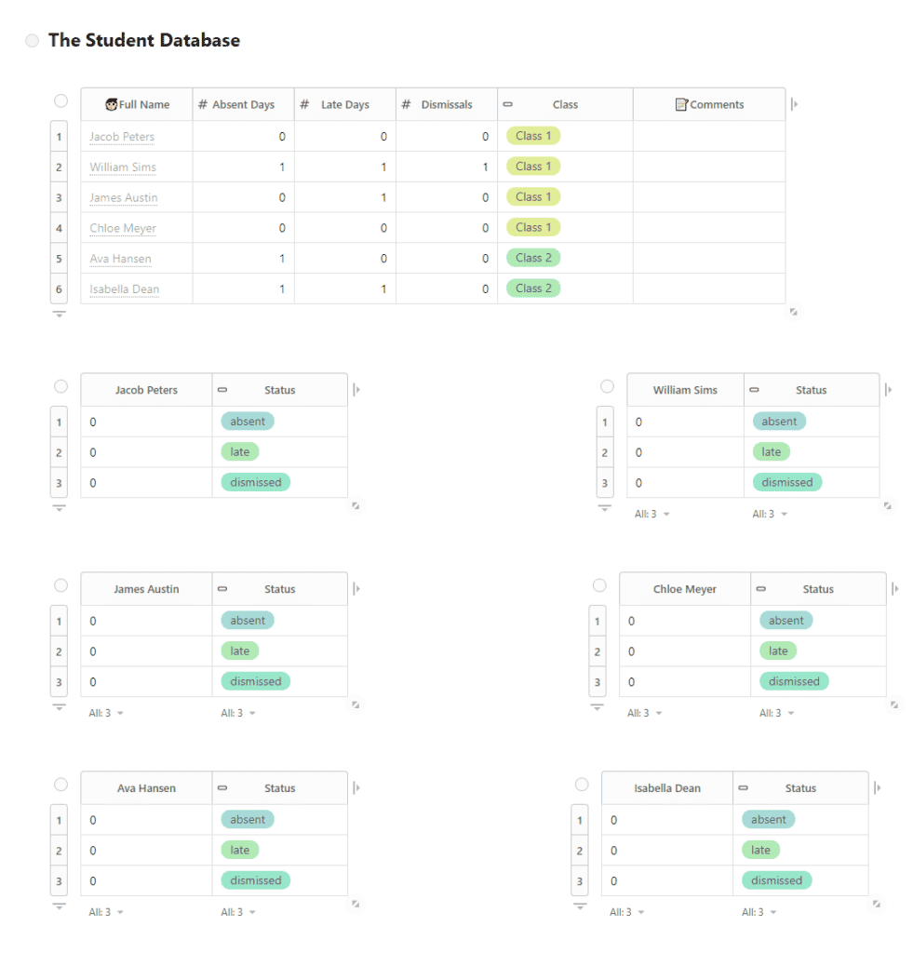Image resolution: width=913 pixels, height=953 pixels.
Task: Click the notepad icon in the Comments header
Action: click(681, 105)
